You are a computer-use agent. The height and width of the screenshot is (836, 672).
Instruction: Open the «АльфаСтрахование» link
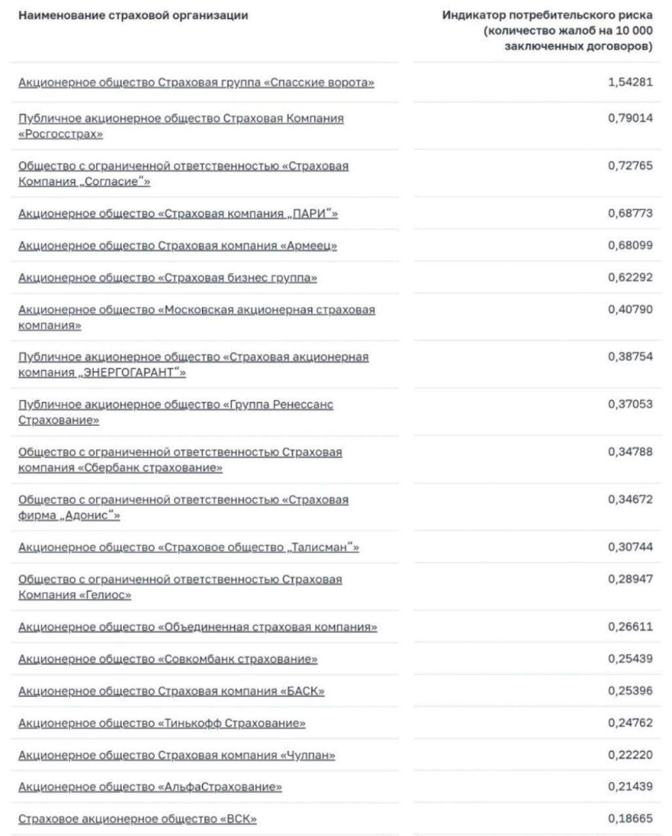coord(150,787)
